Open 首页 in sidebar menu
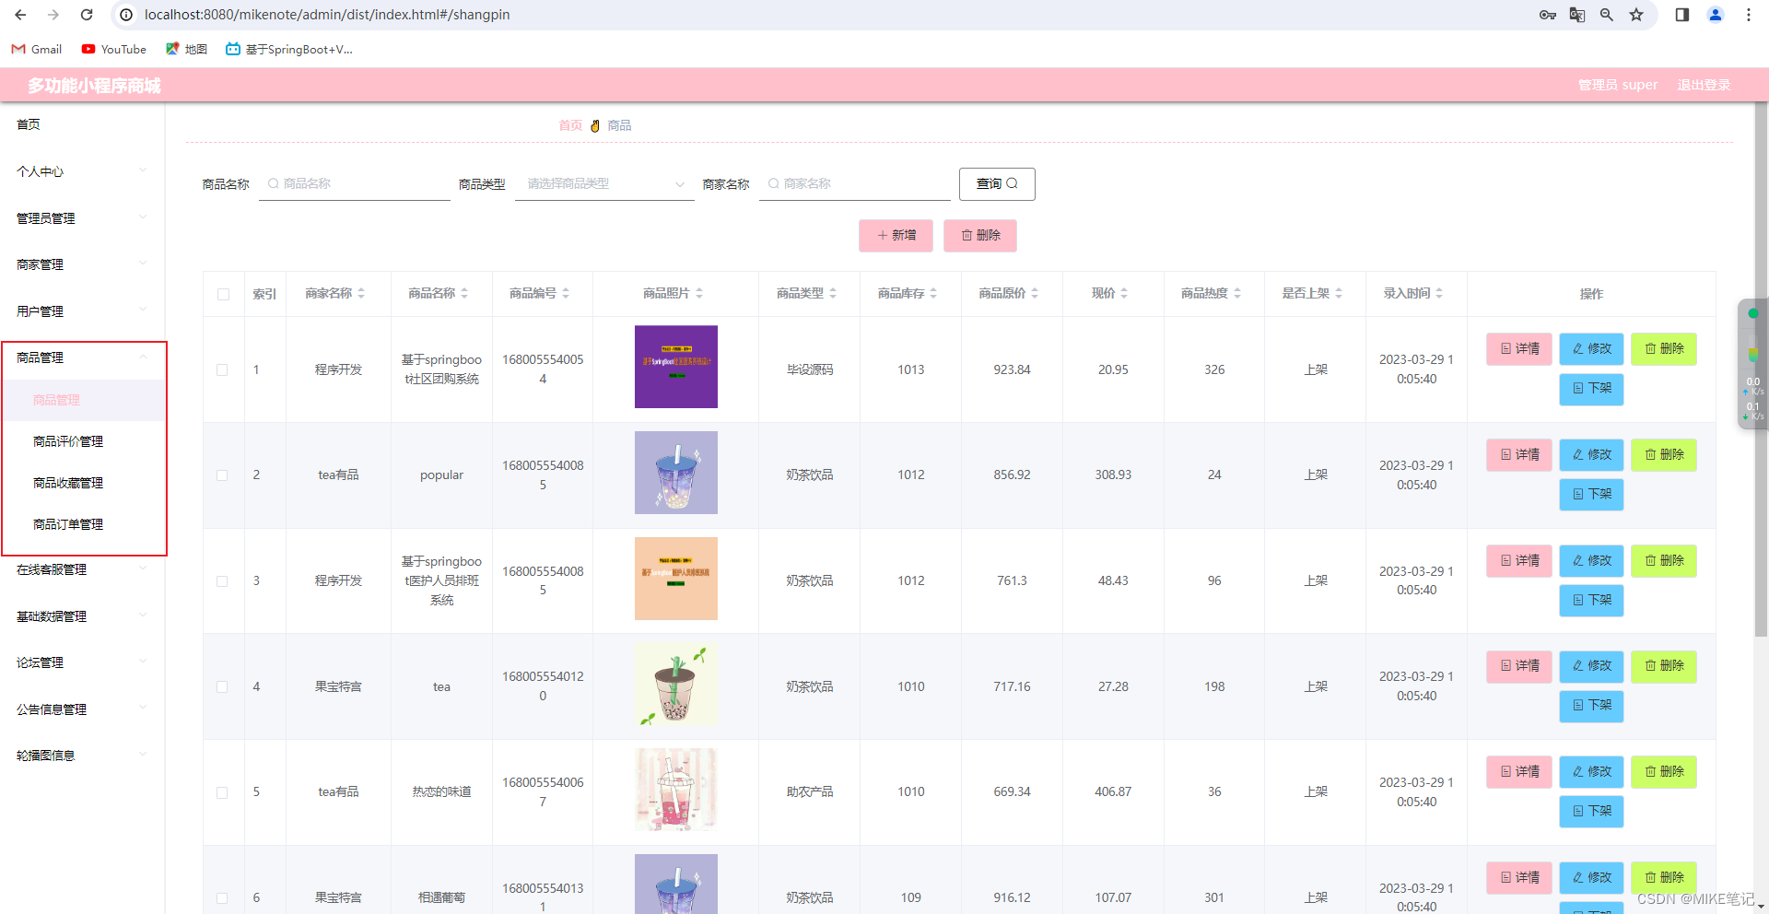1769x914 pixels. tap(29, 124)
